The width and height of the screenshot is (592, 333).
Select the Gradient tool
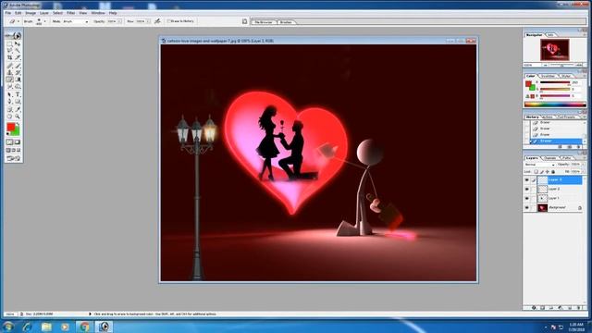tap(18, 80)
